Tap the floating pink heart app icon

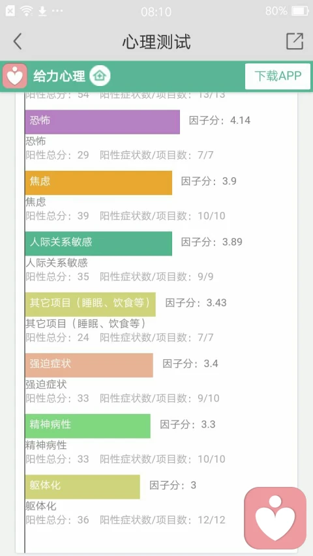(275, 518)
